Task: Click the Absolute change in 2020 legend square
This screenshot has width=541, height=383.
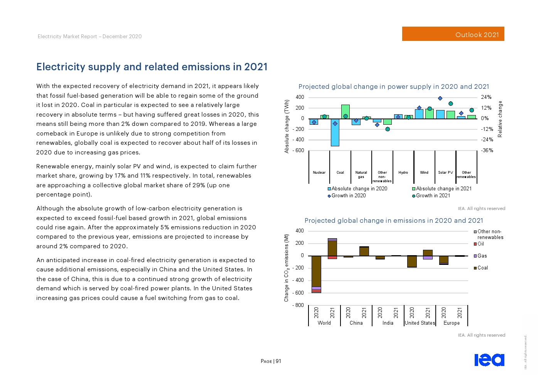Action: coord(329,189)
